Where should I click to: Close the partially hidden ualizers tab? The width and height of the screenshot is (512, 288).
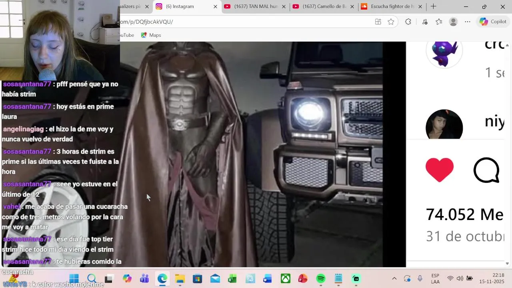(147, 6)
